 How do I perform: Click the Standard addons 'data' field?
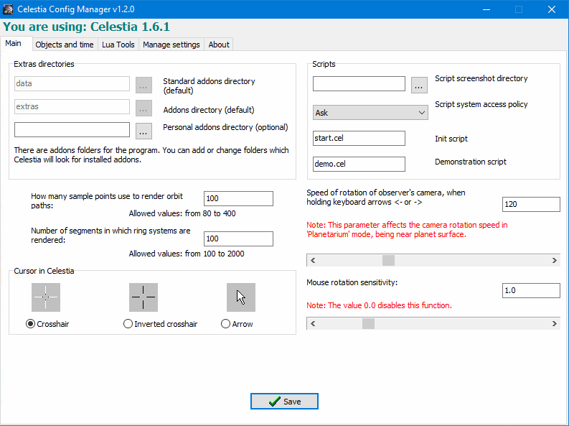72,83
